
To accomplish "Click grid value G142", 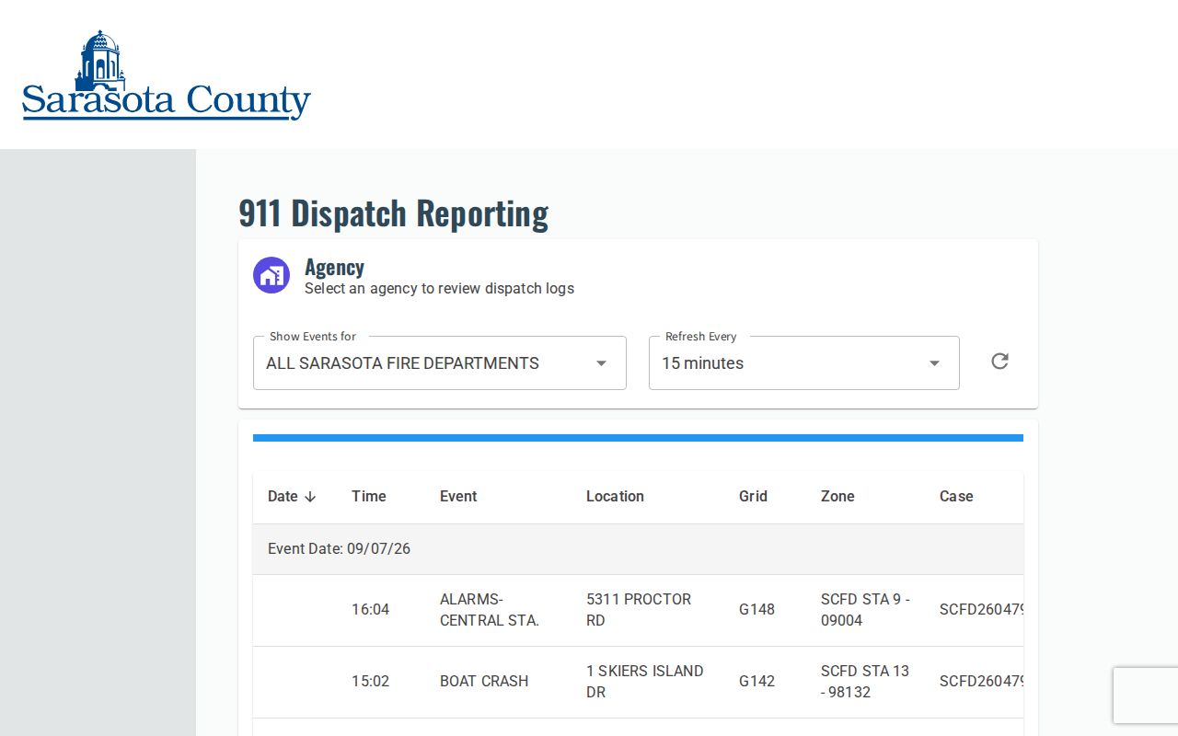I will pos(756,682).
